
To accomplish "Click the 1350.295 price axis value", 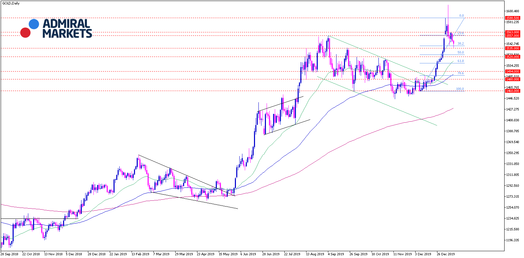I will pos(512,153).
